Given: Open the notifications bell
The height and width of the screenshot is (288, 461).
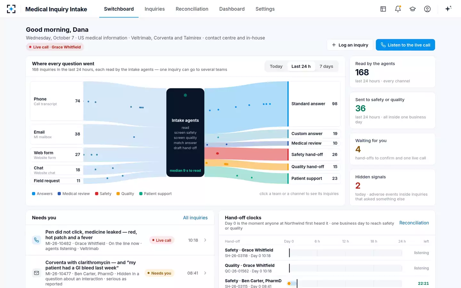Looking at the screenshot, I should point(398,9).
